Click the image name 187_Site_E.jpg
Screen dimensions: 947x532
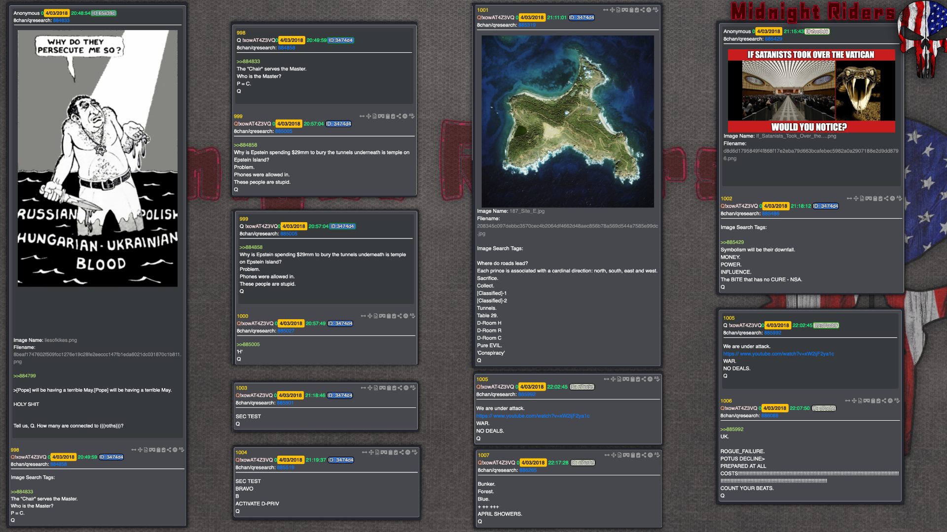[527, 211]
